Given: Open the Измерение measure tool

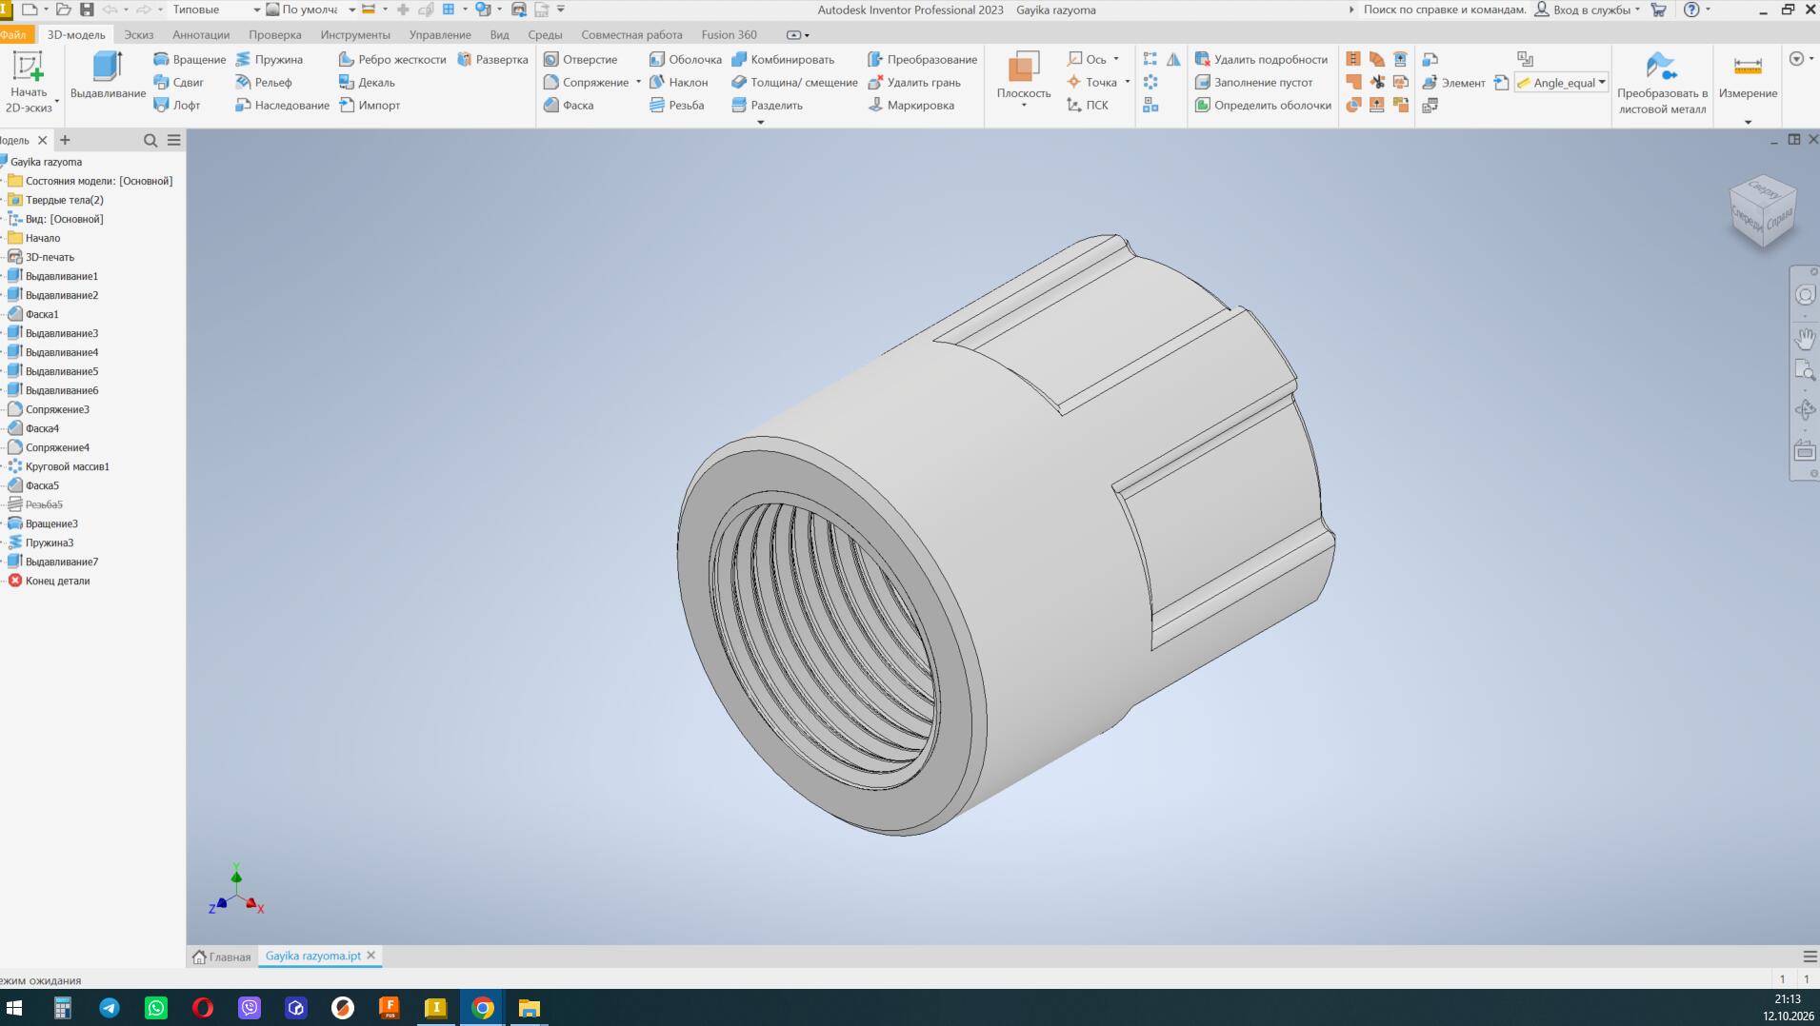Looking at the screenshot, I should click(x=1748, y=76).
